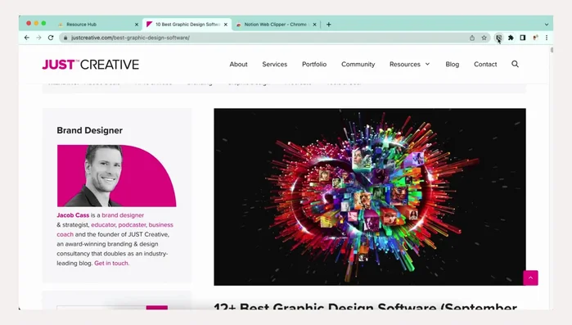Open the Notion Web Clipper extension
572x325 pixels.
498,38
